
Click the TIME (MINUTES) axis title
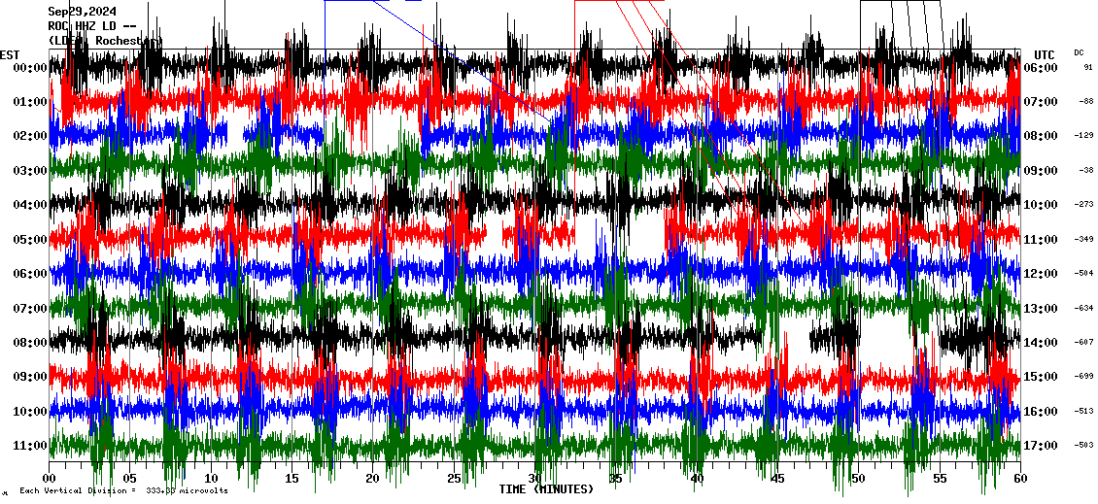coord(545,489)
